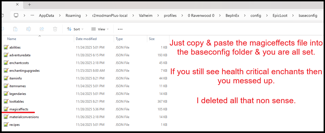Click the 367 KB size cell
325x133 pixels.
162,101
